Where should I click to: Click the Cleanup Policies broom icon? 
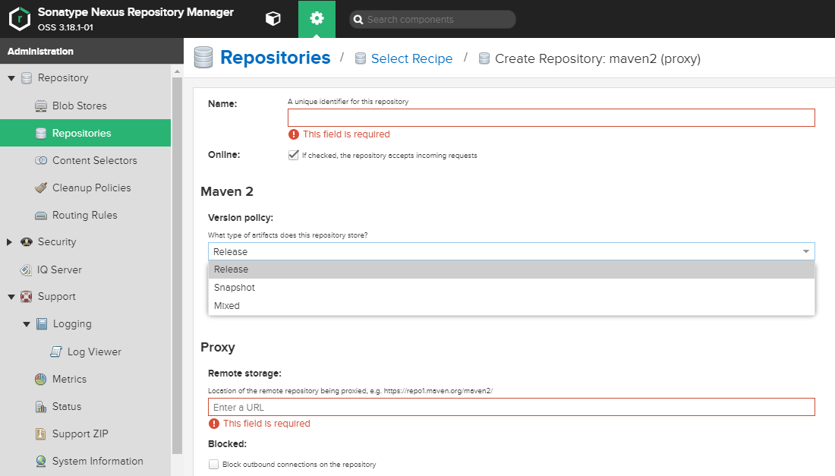point(41,188)
